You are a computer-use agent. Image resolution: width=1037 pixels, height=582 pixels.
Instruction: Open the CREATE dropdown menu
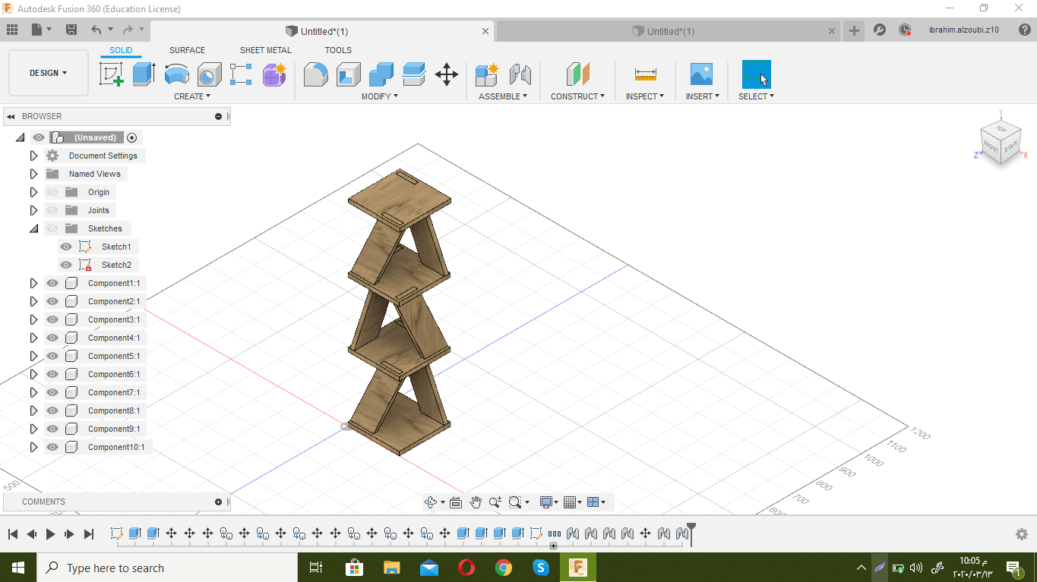point(192,96)
